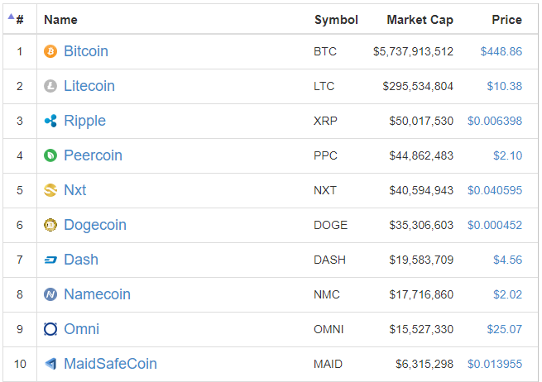Open the Bitcoin name link
Screen dimensions: 542x382
(x=86, y=51)
